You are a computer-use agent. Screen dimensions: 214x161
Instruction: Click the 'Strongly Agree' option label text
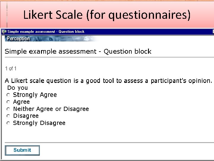pos(35,95)
